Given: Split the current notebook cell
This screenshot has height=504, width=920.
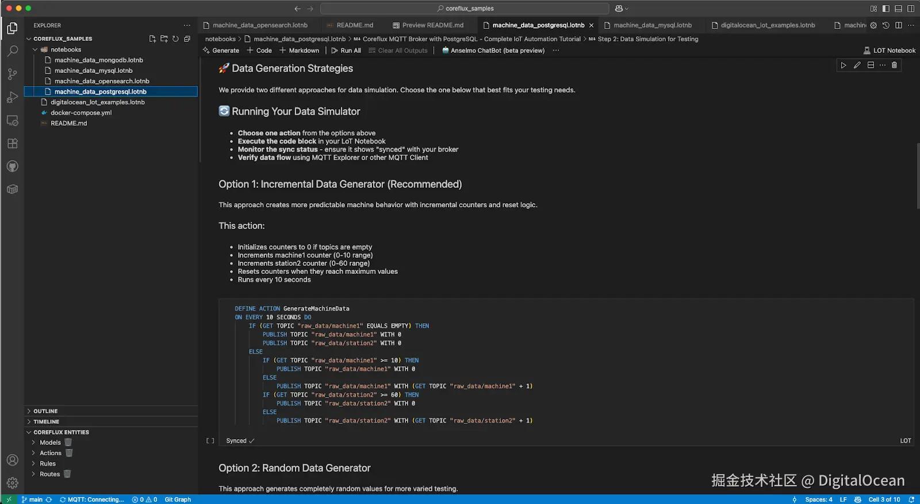Looking at the screenshot, I should pyautogui.click(x=871, y=65).
